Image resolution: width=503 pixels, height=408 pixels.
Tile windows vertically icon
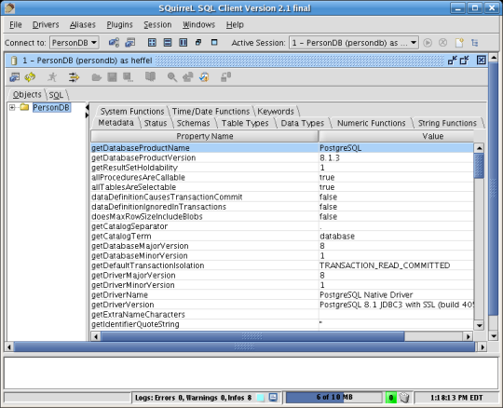tap(183, 42)
